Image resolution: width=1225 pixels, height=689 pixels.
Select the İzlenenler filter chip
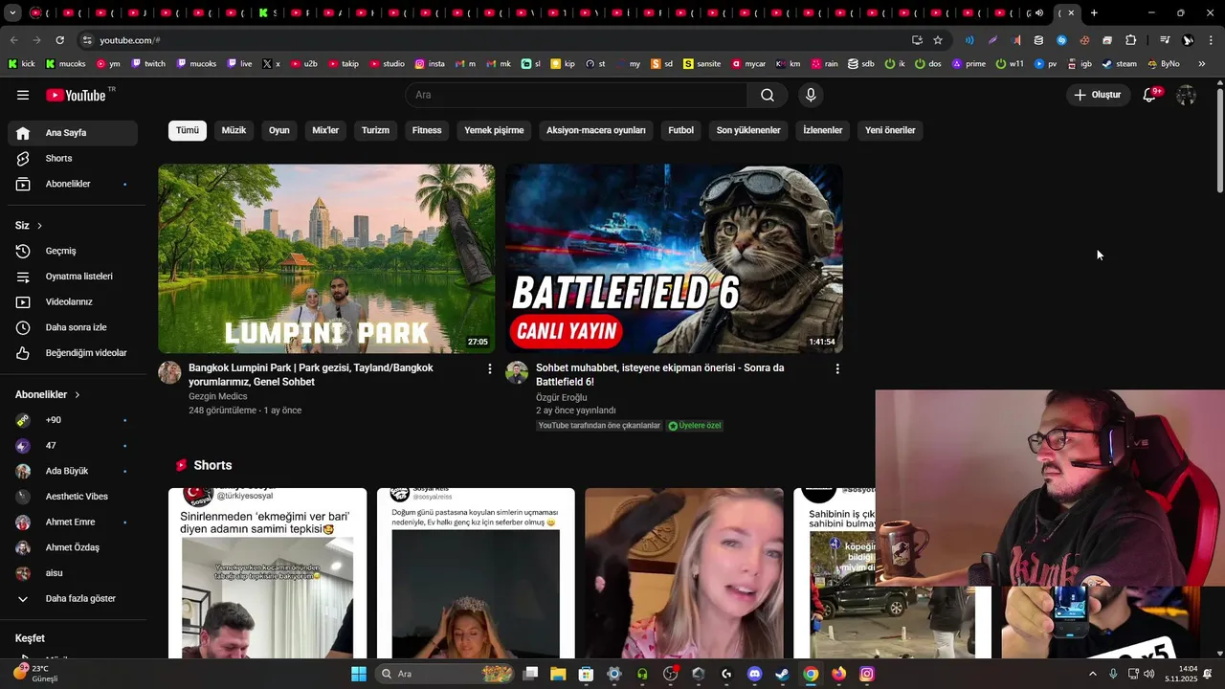pos(822,130)
